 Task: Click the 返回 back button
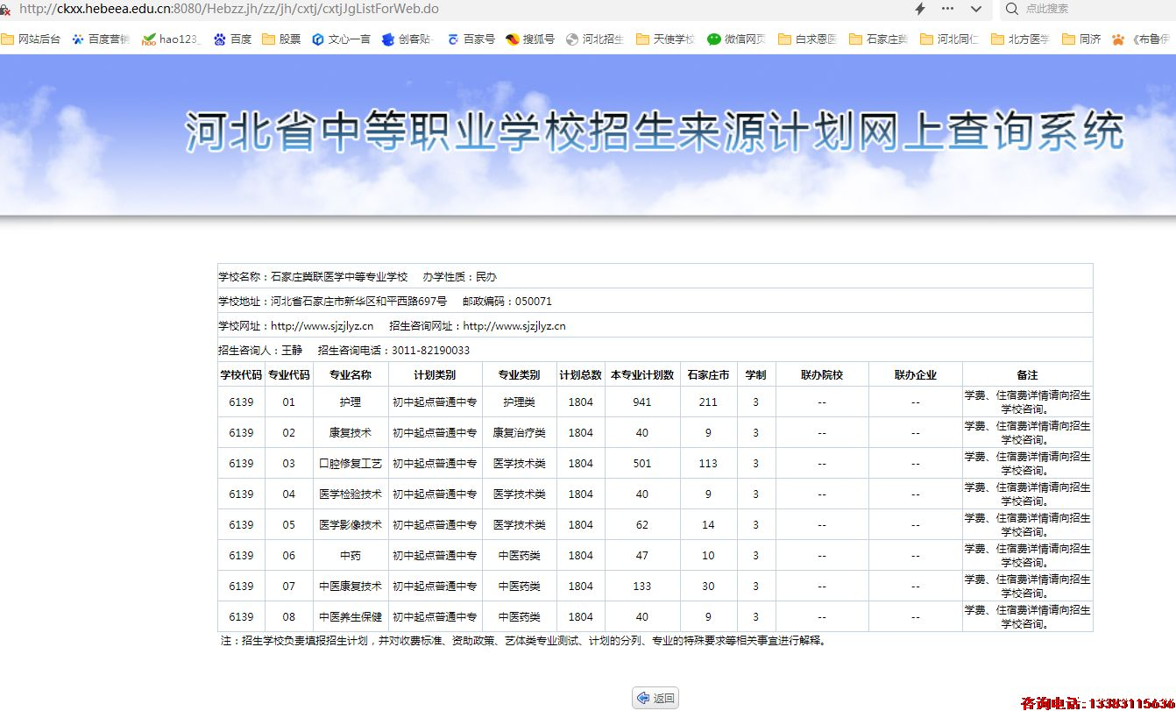click(x=655, y=698)
